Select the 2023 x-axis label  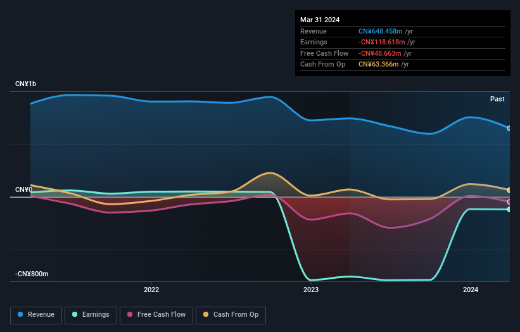click(x=311, y=290)
